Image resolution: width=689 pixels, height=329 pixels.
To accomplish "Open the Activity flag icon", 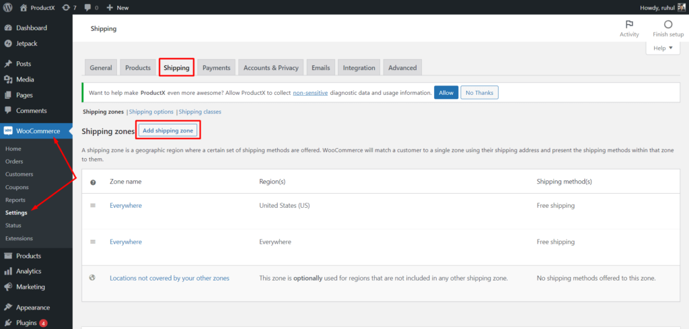I will (629, 25).
